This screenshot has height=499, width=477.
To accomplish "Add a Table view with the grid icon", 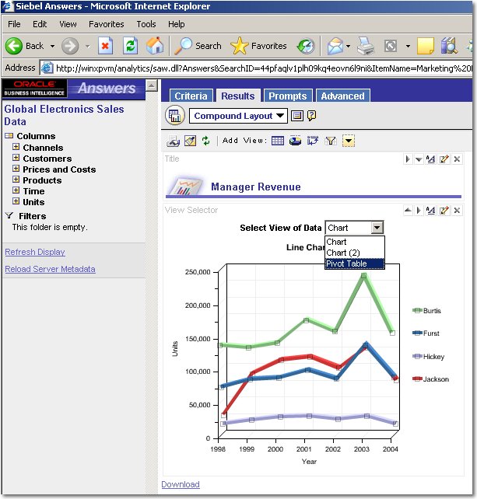I will (x=278, y=141).
